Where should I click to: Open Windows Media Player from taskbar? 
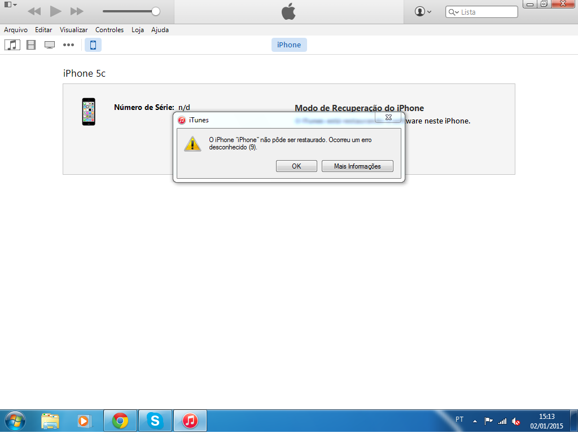[x=84, y=421]
